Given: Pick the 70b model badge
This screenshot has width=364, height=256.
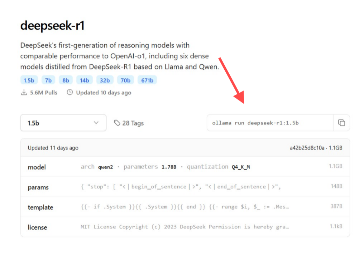Looking at the screenshot, I should pos(125,80).
